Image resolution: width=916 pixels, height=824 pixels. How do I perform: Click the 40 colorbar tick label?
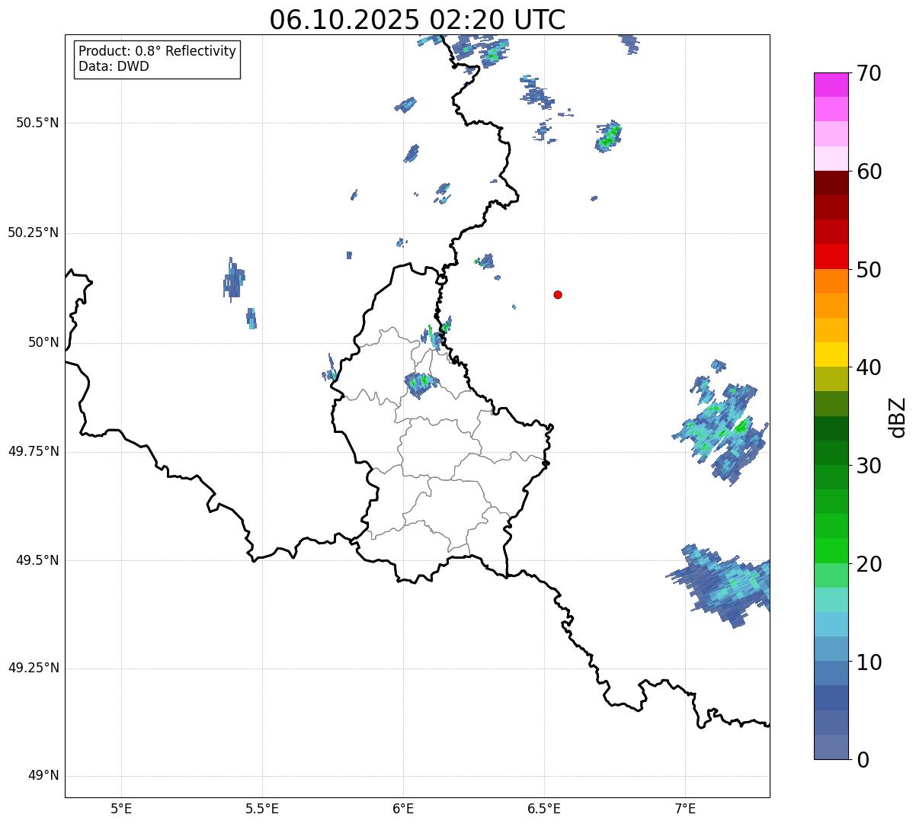point(869,367)
